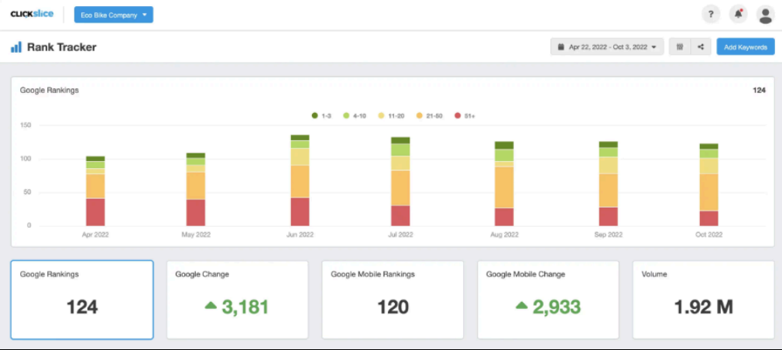Open the user profile avatar

[x=765, y=14]
